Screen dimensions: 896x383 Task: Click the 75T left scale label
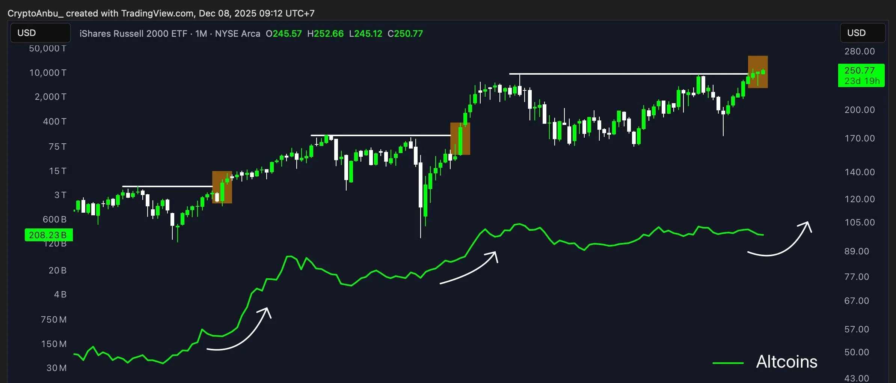click(57, 147)
